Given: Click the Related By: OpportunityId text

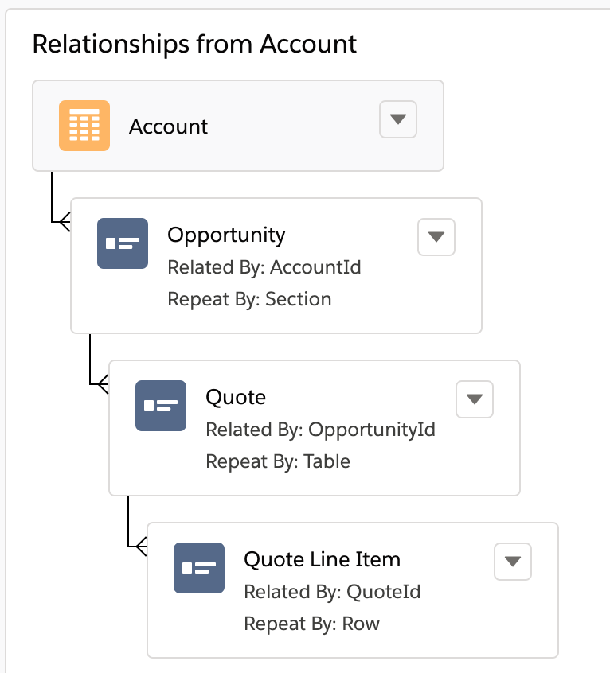Looking at the screenshot, I should (321, 430).
